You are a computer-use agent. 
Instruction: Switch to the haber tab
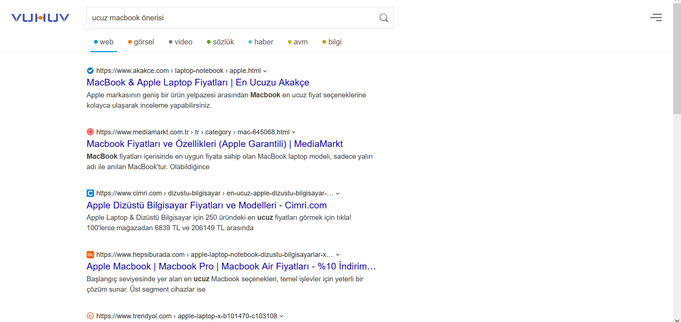click(x=261, y=42)
